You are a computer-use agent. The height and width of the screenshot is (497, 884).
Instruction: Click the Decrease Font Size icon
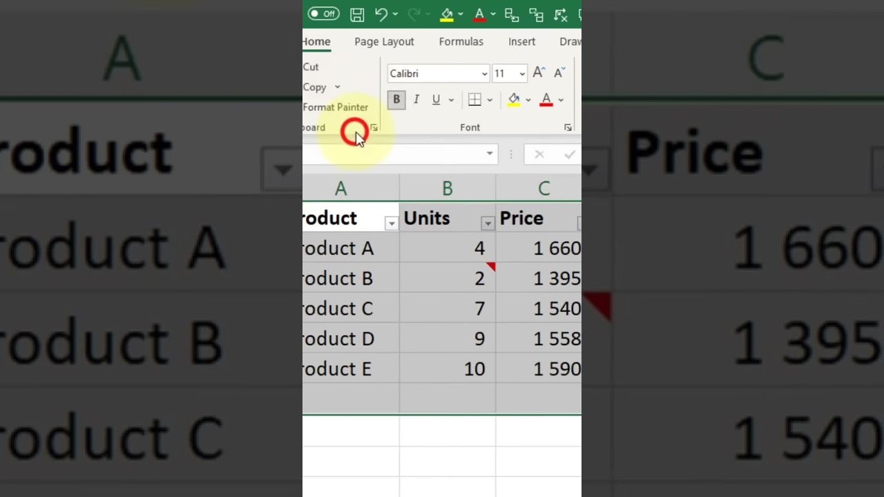coord(559,73)
